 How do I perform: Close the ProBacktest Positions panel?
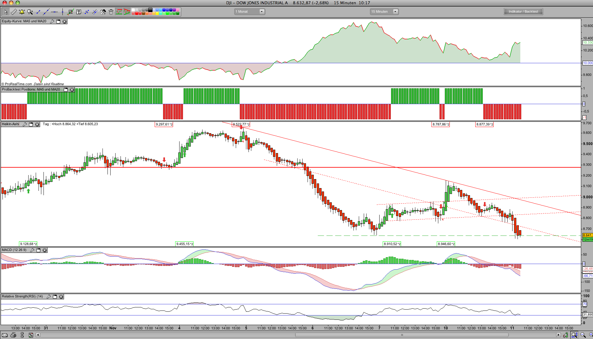pyautogui.click(x=72, y=90)
